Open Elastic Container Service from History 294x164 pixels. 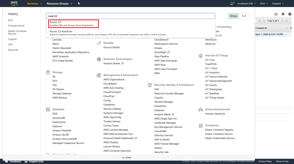click(17, 32)
